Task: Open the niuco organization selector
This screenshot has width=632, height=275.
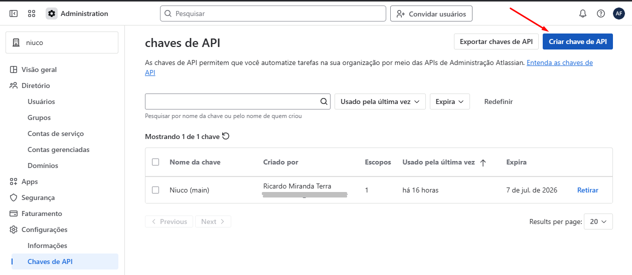Action: tap(62, 42)
